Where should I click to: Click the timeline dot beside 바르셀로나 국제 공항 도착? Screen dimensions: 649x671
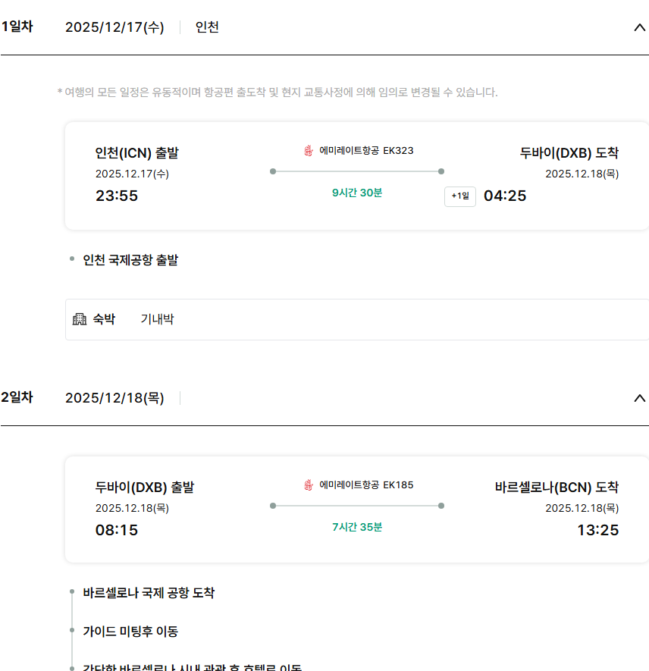[x=72, y=592]
